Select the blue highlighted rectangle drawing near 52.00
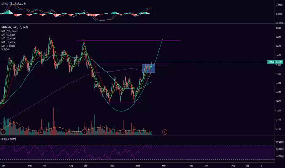This screenshot has height=168, width=285. [x=148, y=69]
